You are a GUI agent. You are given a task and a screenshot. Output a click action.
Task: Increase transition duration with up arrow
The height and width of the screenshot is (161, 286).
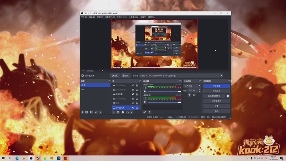(x=199, y=89)
